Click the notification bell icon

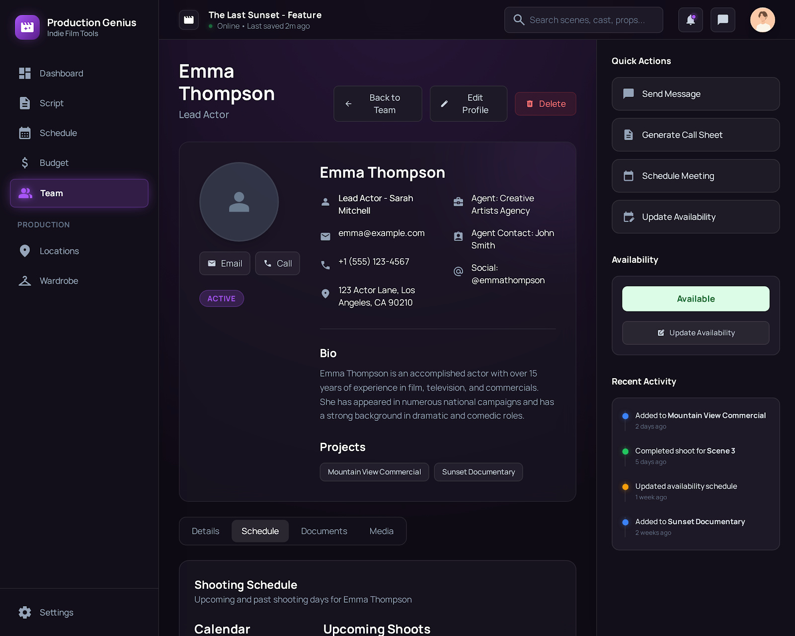[690, 20]
